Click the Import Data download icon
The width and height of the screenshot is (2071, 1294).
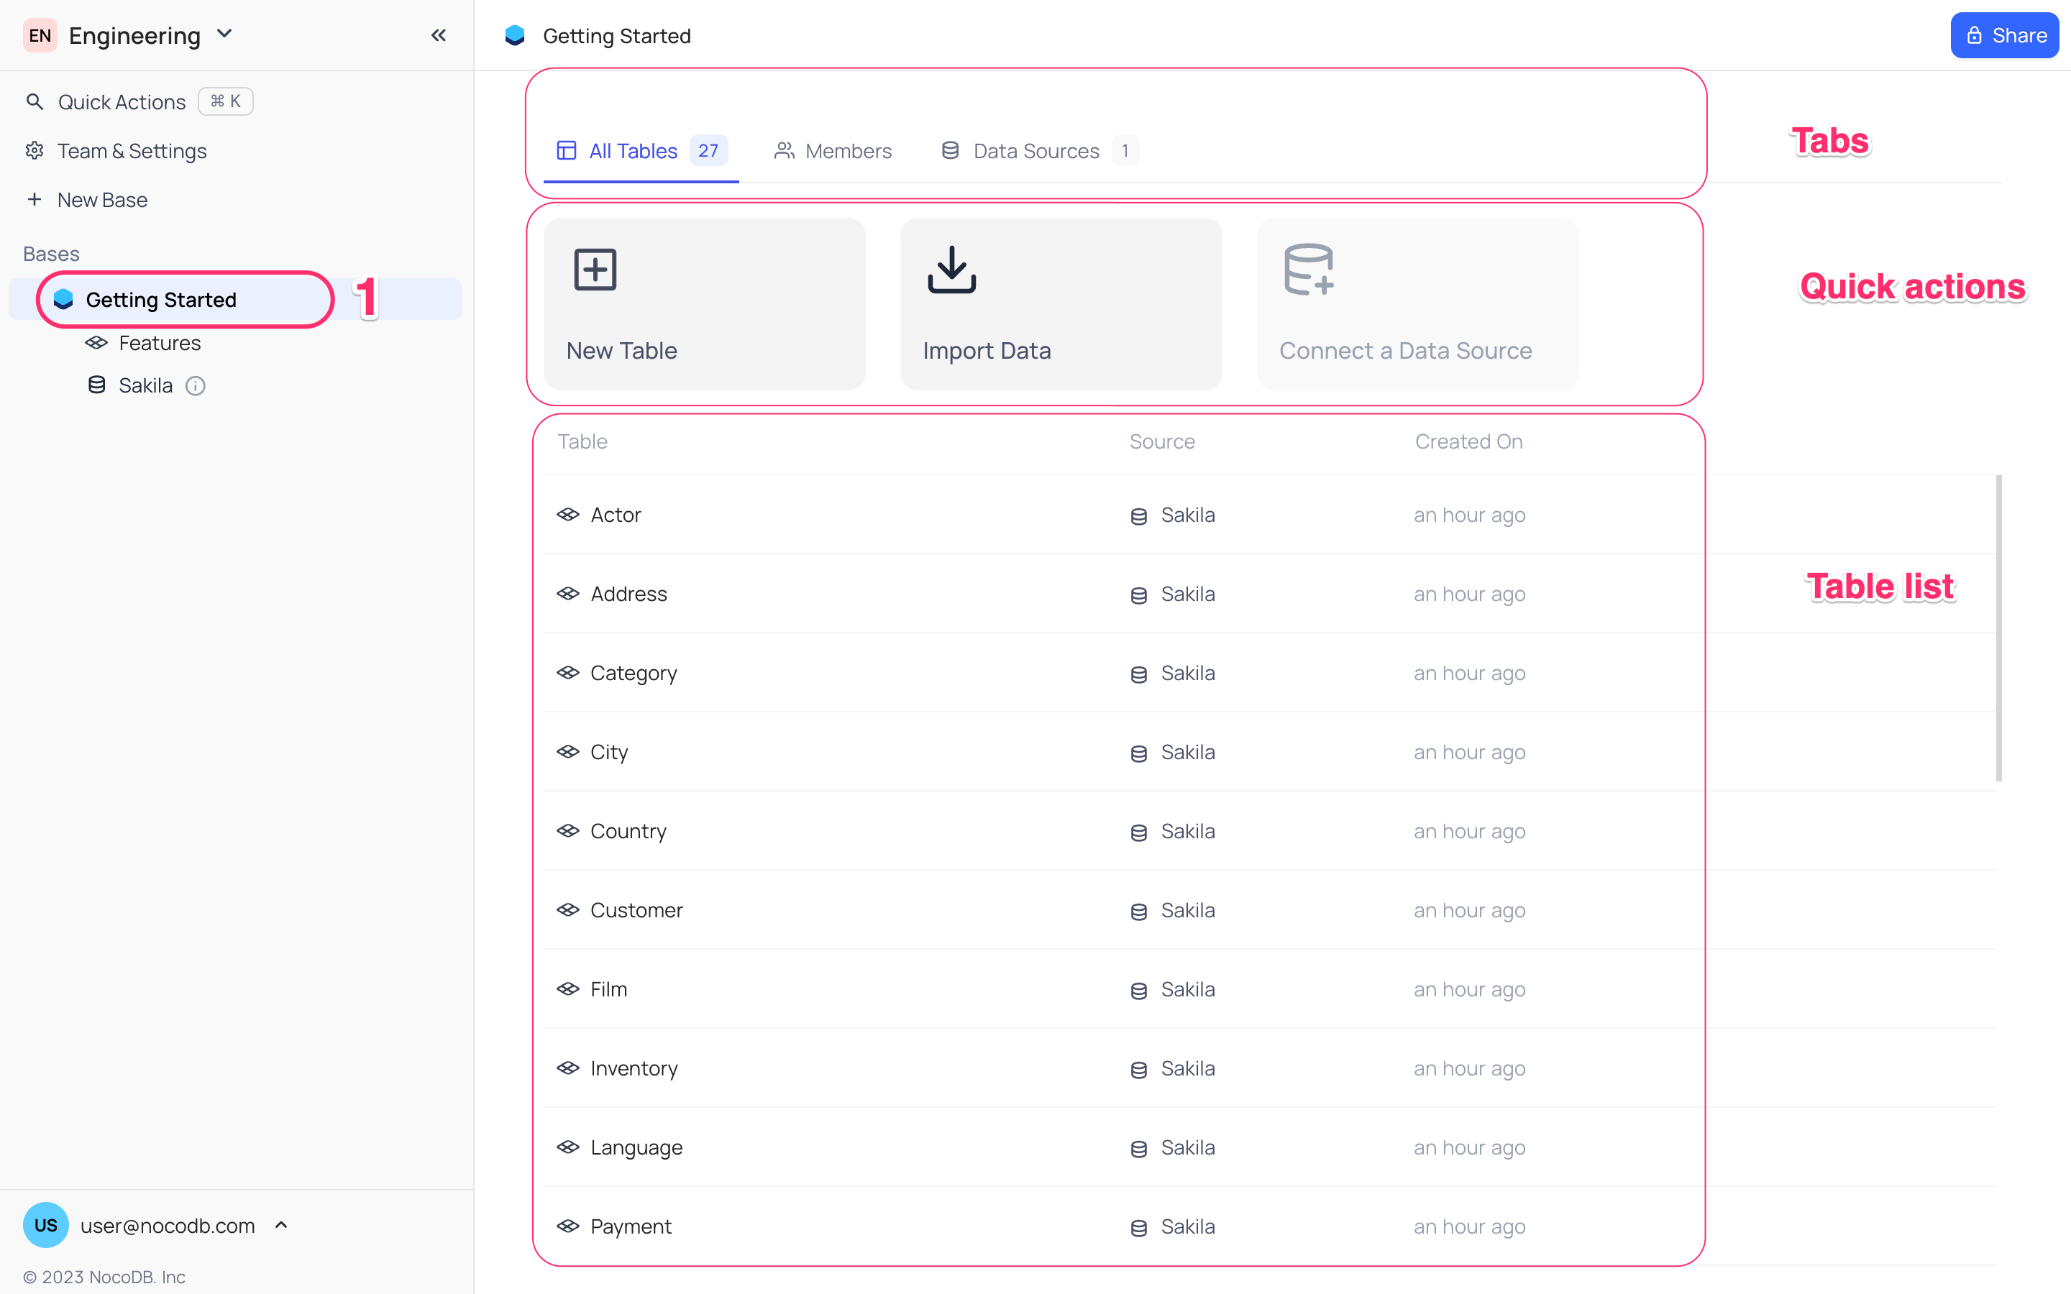tap(951, 270)
